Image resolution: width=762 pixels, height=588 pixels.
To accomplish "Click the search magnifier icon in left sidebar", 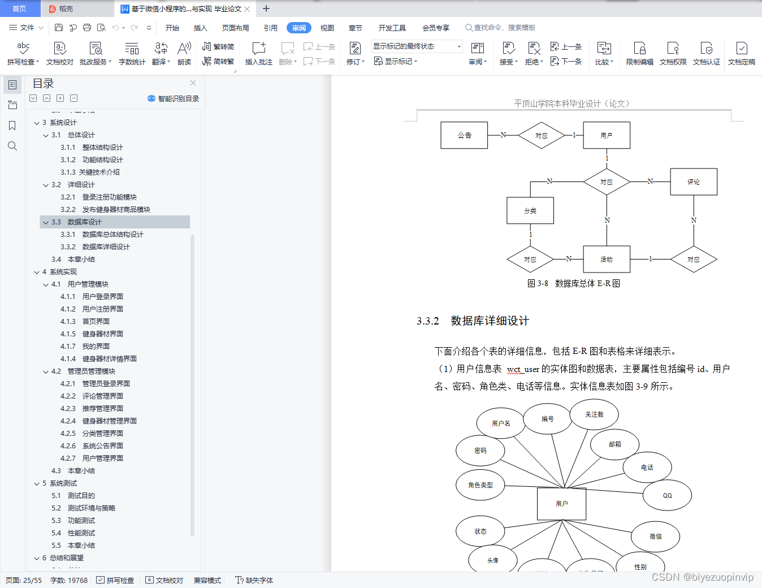I will coord(12,146).
